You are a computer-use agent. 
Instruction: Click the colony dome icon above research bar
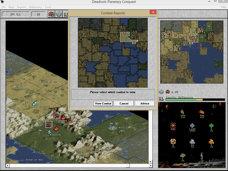tap(161, 92)
